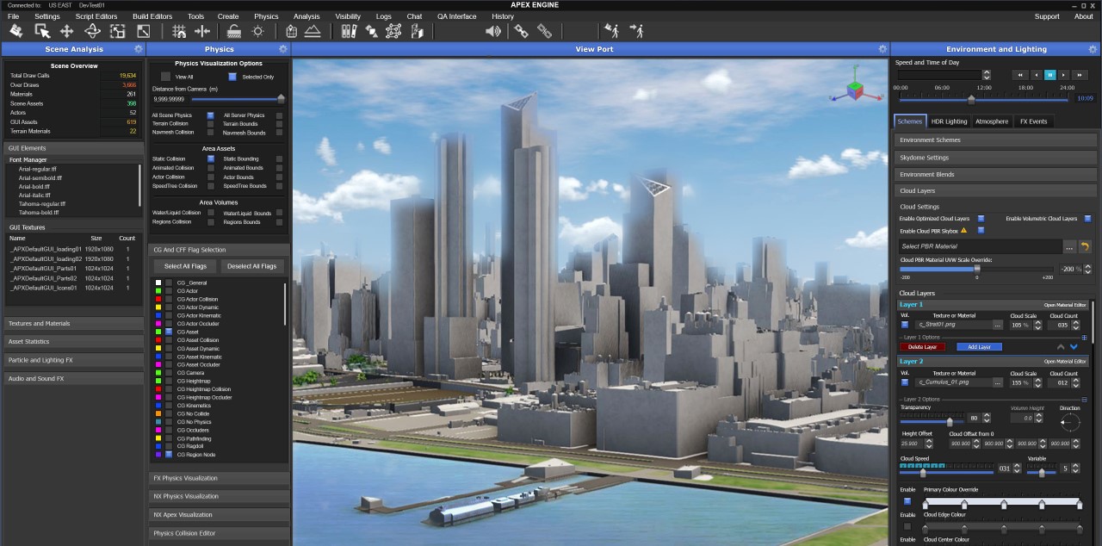
Task: Toggle the Static Collision checkbox
Action: [x=211, y=158]
